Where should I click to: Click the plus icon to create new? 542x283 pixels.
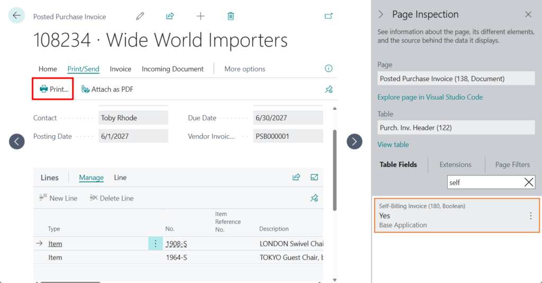click(x=201, y=16)
